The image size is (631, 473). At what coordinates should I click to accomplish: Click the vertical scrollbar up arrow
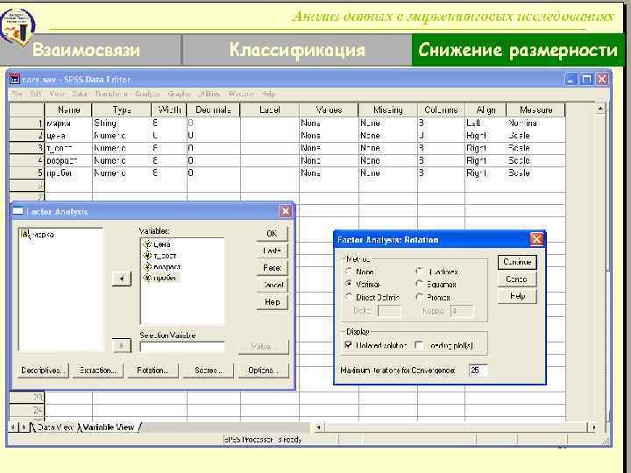[x=600, y=109]
